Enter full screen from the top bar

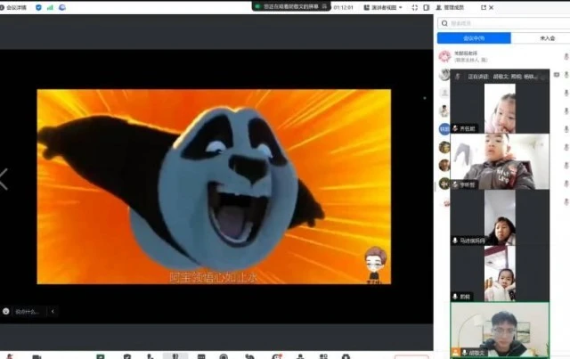point(413,6)
